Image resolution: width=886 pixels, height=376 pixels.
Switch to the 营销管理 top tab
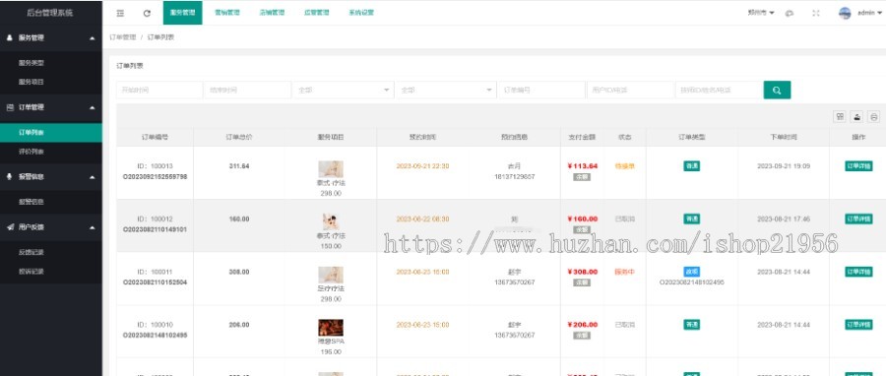click(227, 13)
